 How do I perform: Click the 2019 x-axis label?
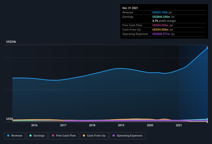pos(121,125)
